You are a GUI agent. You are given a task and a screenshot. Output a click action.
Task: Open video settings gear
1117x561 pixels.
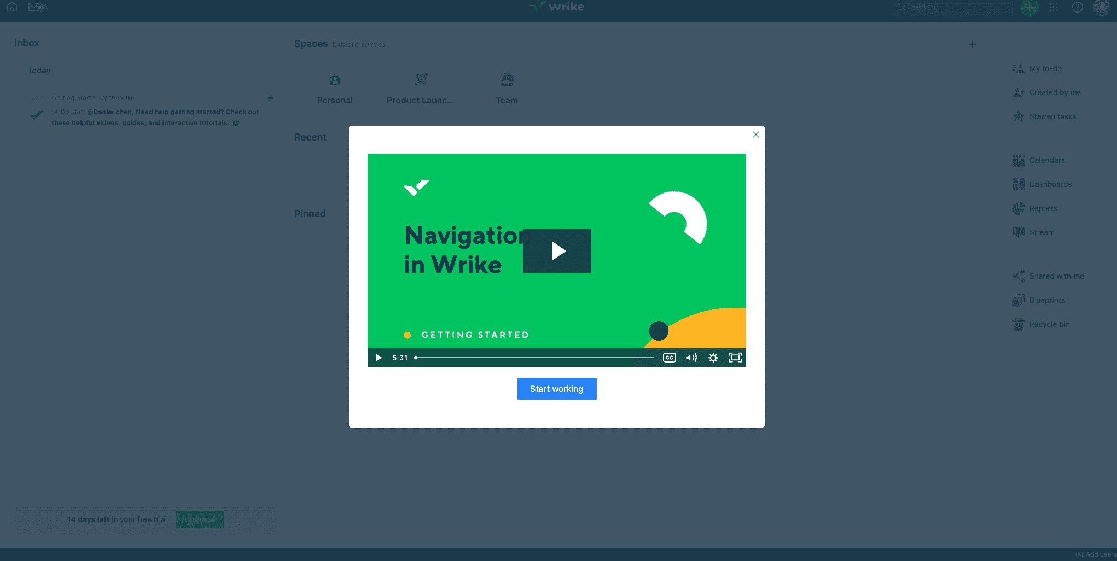point(713,358)
